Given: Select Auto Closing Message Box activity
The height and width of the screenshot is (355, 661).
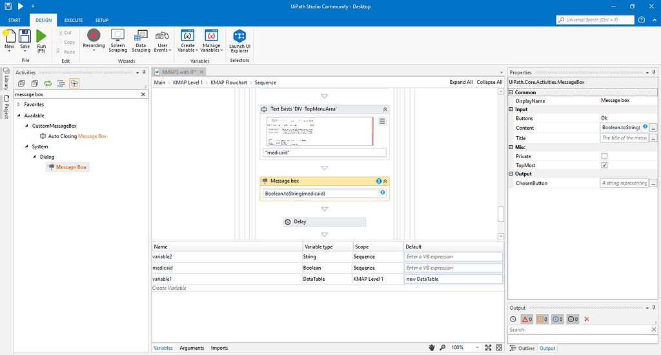Looking at the screenshot, I should (x=73, y=136).
